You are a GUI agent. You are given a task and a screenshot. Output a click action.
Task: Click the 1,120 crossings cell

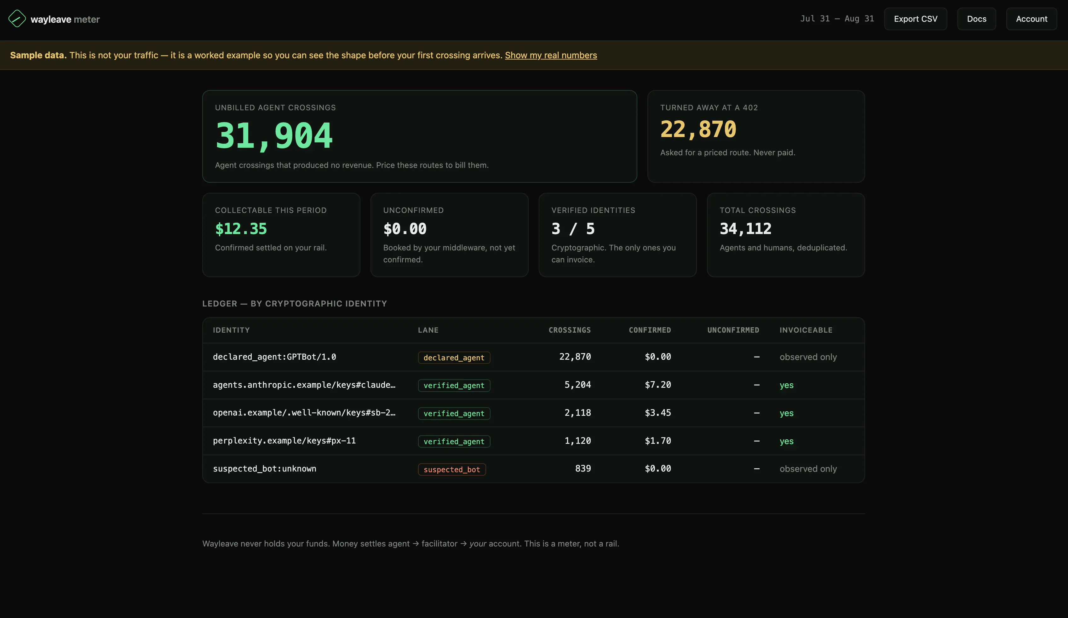point(578,441)
